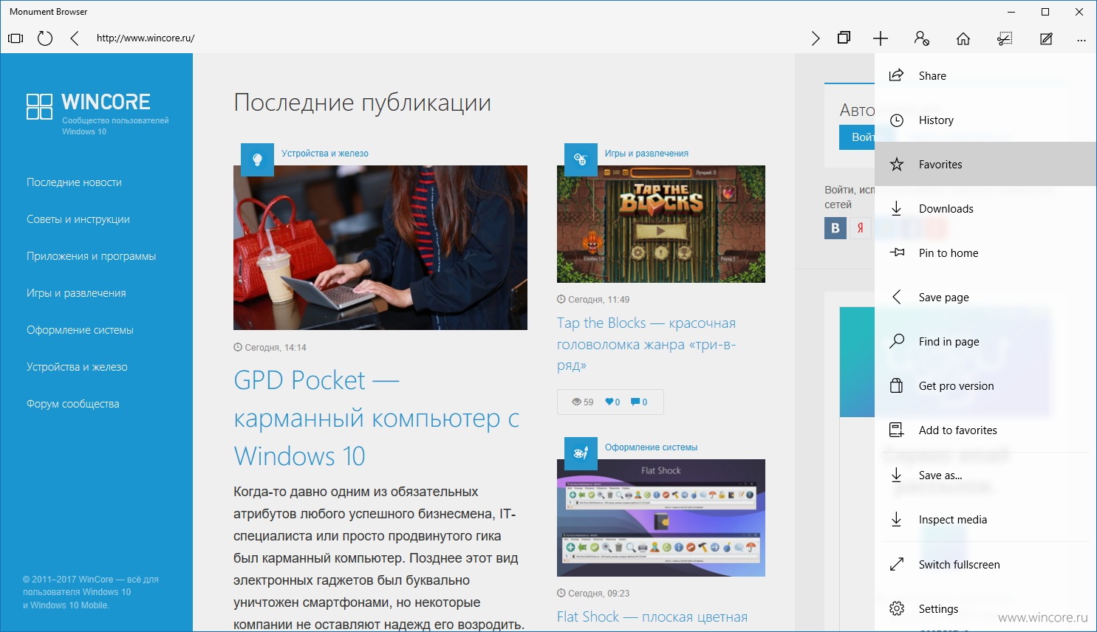
Task: Choose Pin to home menu entry
Action: [x=985, y=253]
